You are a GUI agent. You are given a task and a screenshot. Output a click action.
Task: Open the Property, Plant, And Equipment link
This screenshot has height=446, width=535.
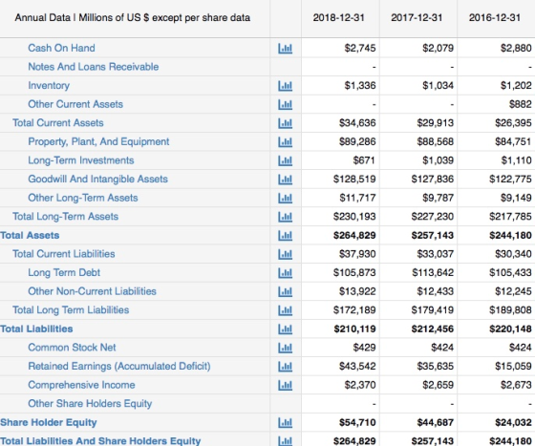tap(98, 142)
